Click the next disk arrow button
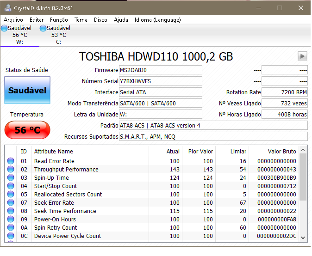312x256 pixels. pyautogui.click(x=302, y=56)
